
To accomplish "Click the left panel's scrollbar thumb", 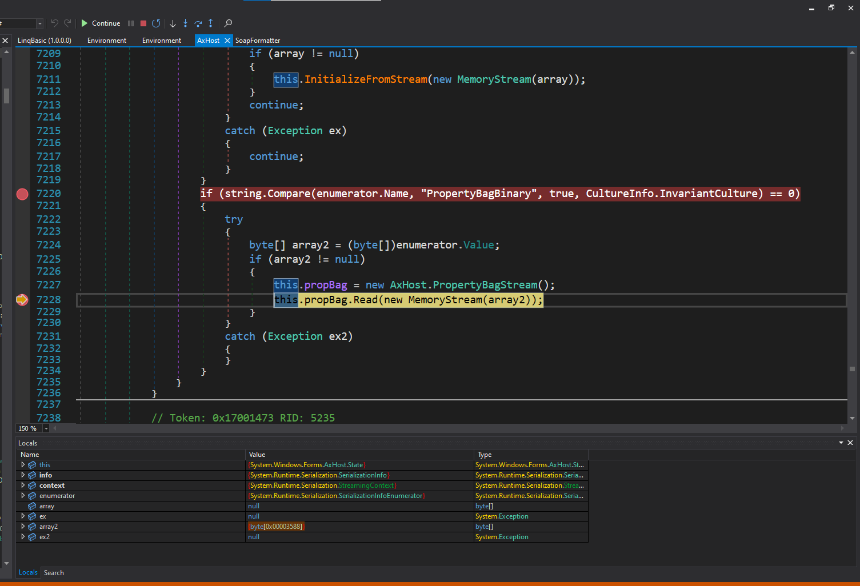I will click(x=6, y=95).
